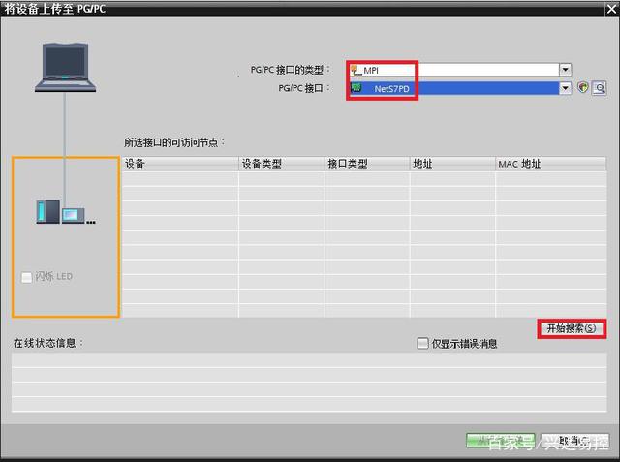The width and height of the screenshot is (620, 462).
Task: Click the 设备类型 column header
Action: pyautogui.click(x=282, y=164)
